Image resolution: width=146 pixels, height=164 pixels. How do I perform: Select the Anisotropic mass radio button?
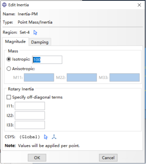click(9, 69)
